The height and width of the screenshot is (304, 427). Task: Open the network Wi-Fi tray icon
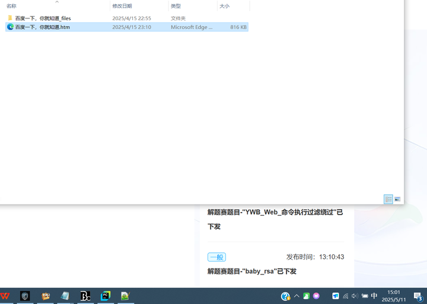346,296
